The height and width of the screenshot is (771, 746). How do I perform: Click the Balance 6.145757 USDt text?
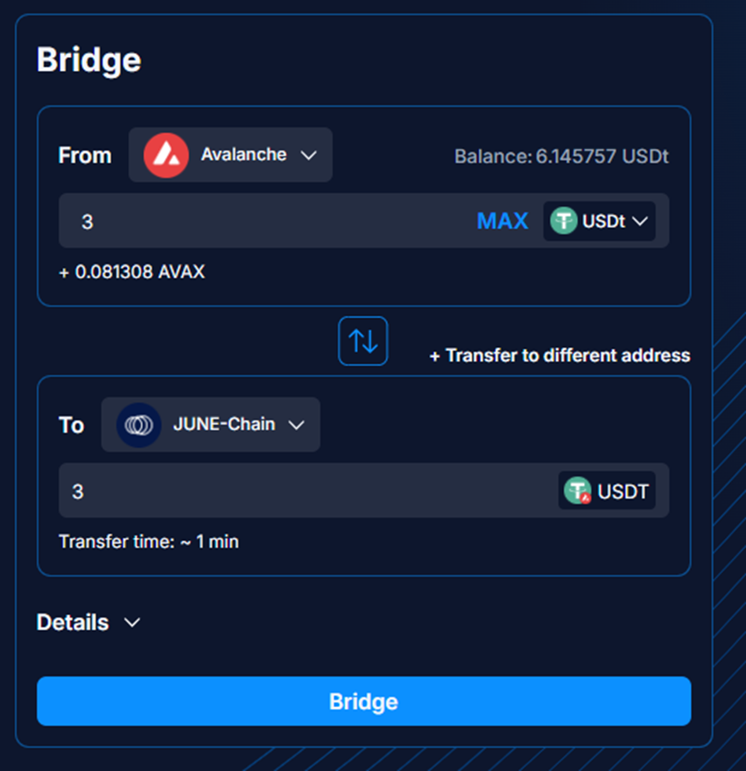[561, 157]
